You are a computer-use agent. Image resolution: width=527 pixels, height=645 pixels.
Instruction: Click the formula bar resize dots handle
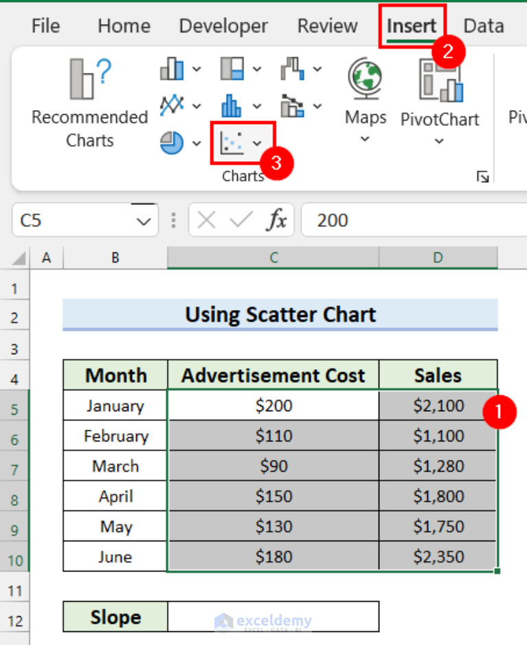173,220
